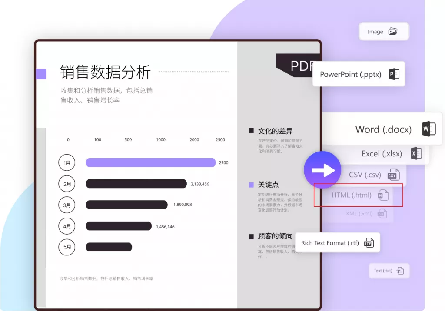Click the Text (.txt) option label
The image size is (445, 311).
[x=384, y=271]
